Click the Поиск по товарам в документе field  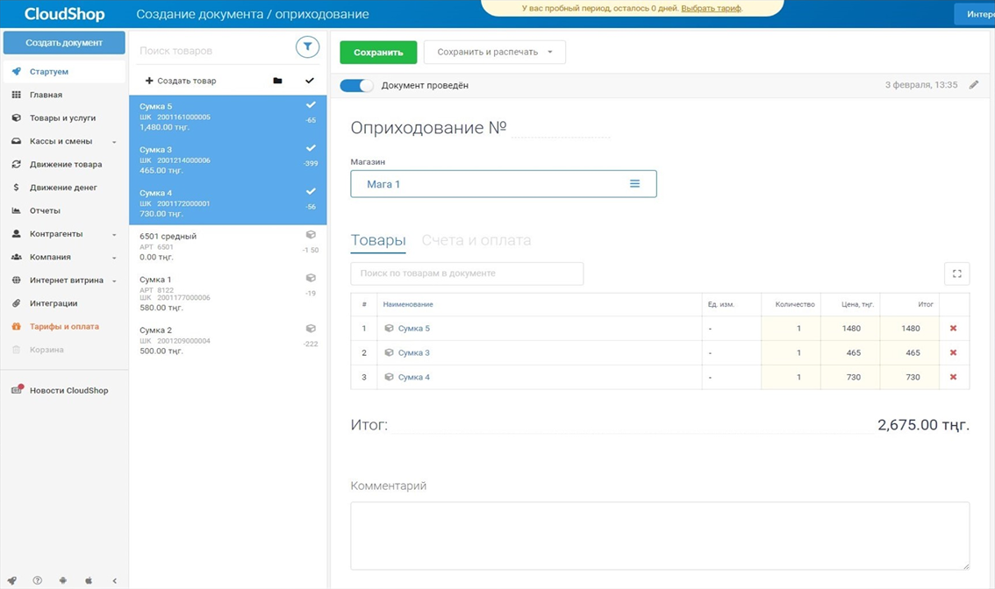[x=466, y=273]
